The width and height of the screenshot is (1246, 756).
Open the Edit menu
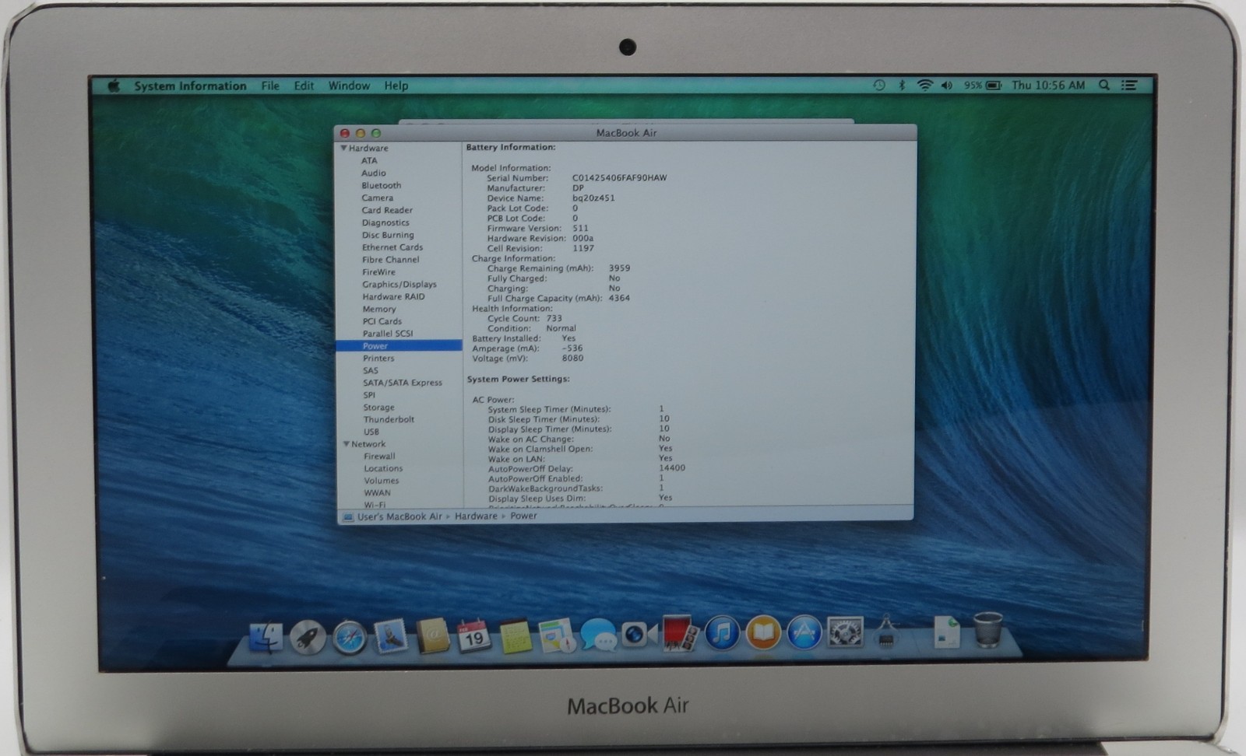pyautogui.click(x=304, y=86)
